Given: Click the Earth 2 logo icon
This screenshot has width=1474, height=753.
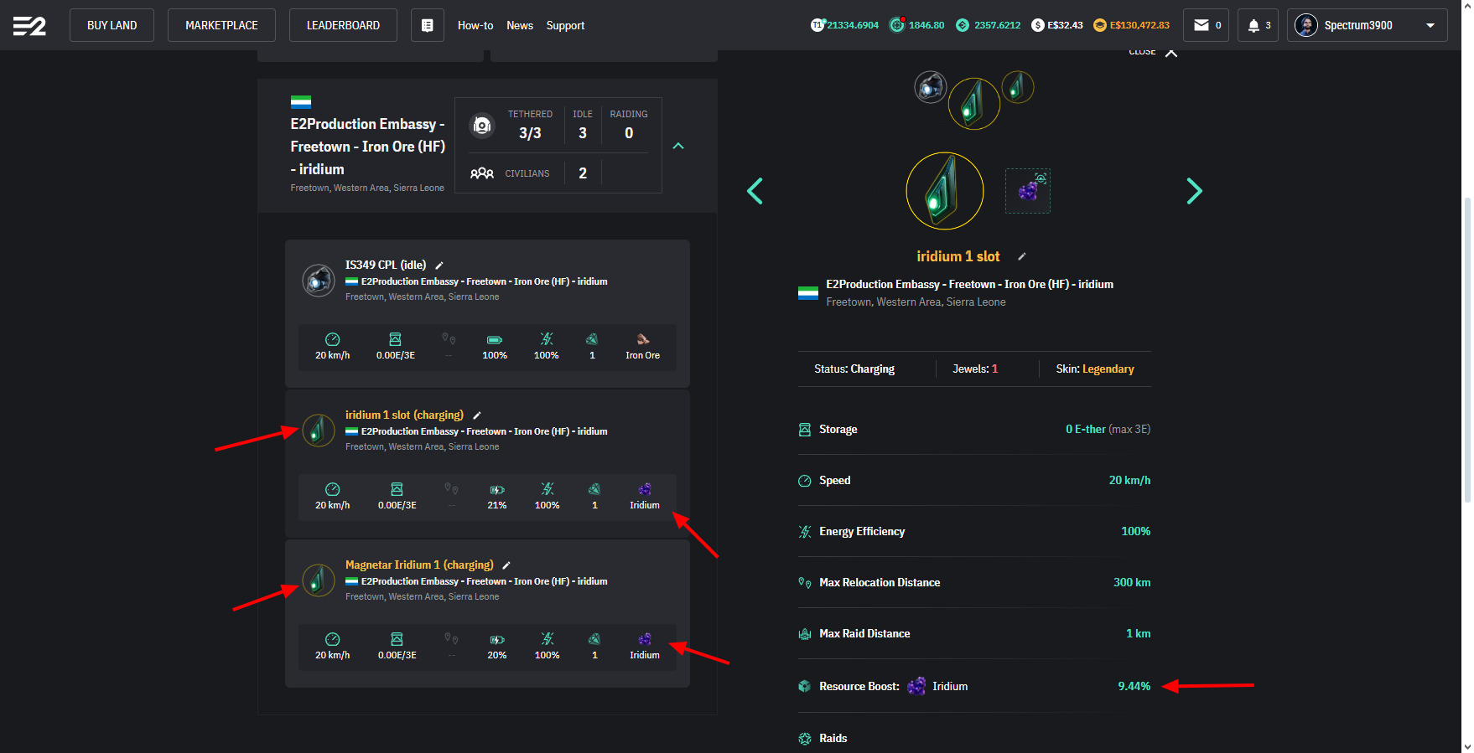Looking at the screenshot, I should click(29, 26).
